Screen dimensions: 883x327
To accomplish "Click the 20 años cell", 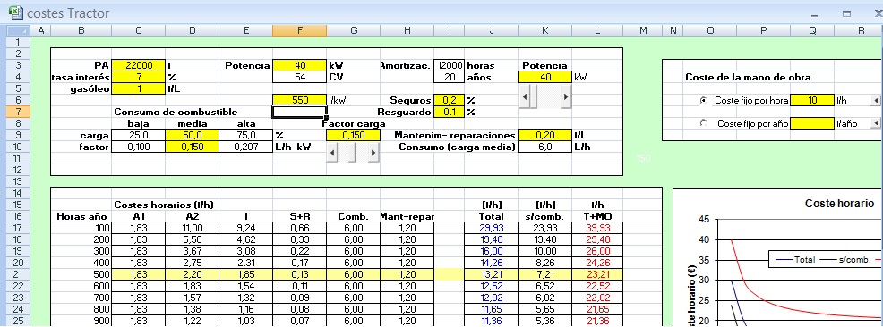I will pos(450,77).
